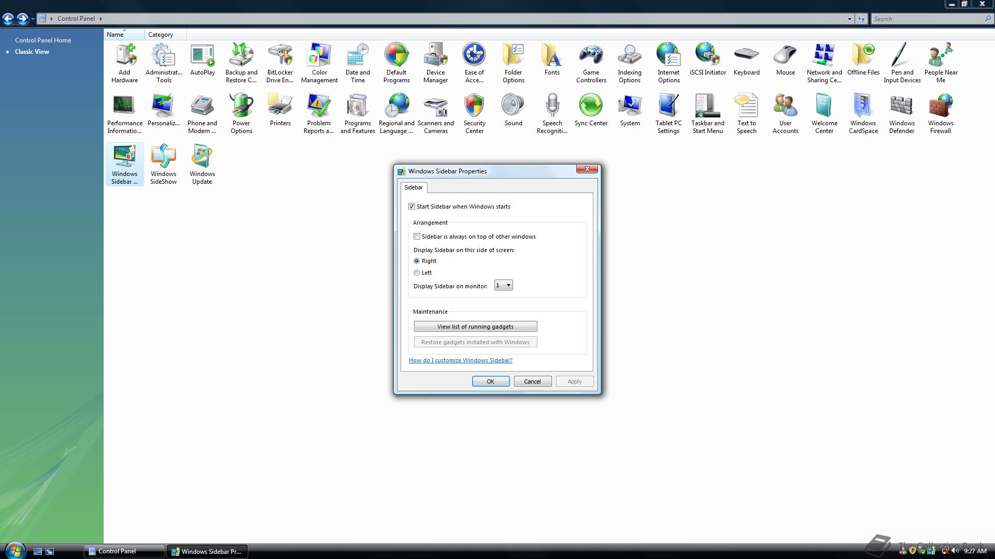This screenshot has height=559, width=995.
Task: Click the Sidebar tab
Action: point(414,187)
